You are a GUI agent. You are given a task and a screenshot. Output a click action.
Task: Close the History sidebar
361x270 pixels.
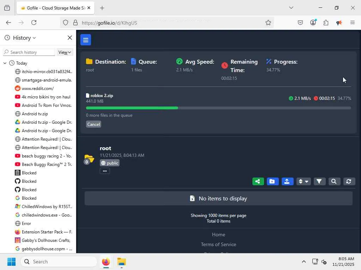click(70, 38)
